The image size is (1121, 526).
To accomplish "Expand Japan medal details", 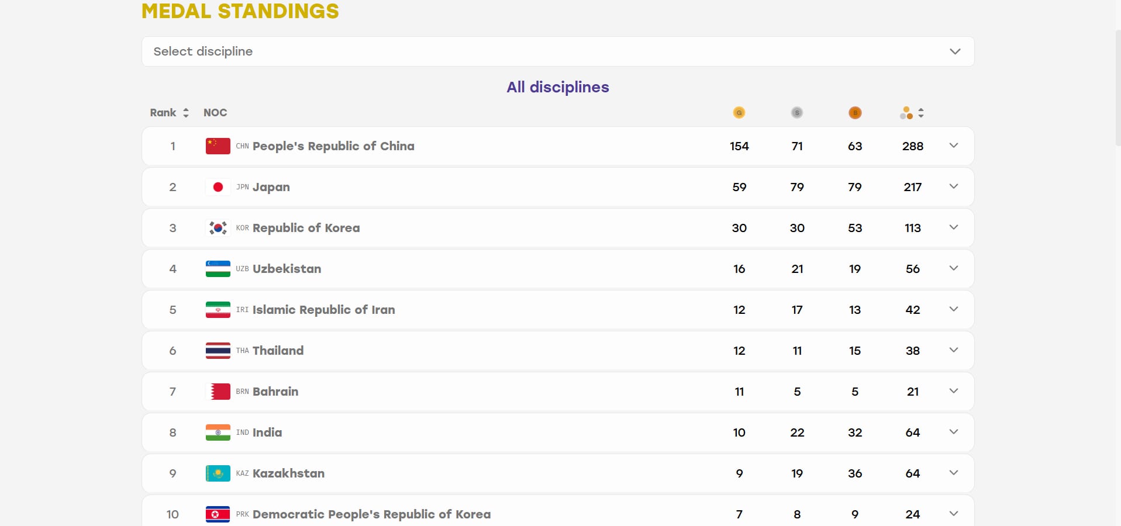I will (x=954, y=186).
